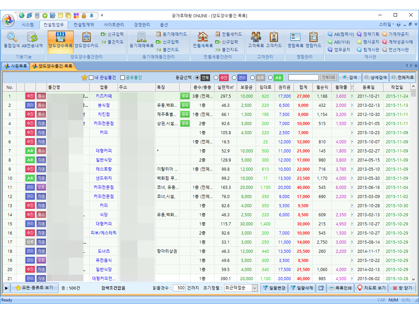Click the globe icon in quick access toolbar

click(x=22, y=16)
